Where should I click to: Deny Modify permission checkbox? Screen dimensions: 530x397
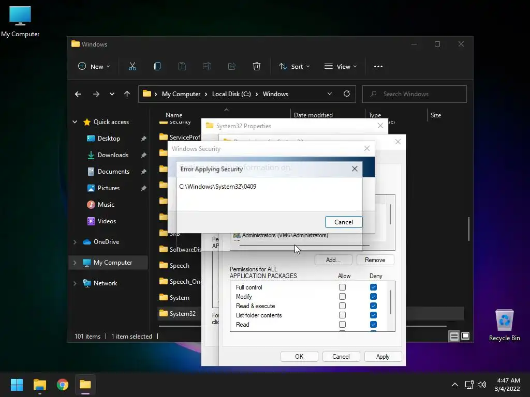[x=373, y=296]
